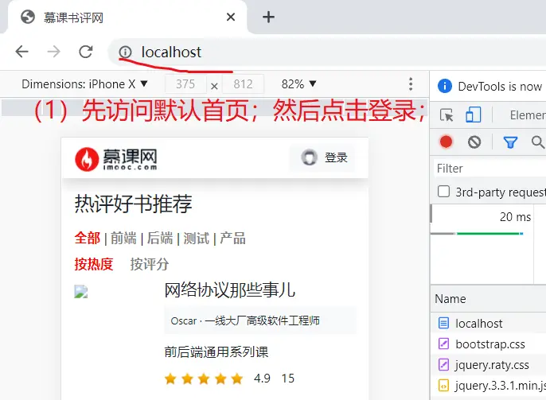The height and width of the screenshot is (400, 546).
Task: Click the 375 width field
Action: 185,83
